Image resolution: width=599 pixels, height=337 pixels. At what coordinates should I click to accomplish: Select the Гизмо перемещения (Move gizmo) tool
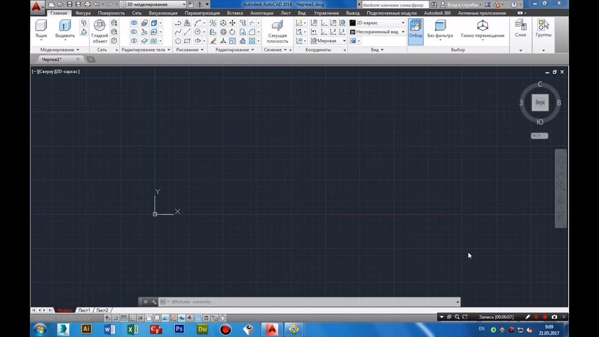[x=482, y=29]
